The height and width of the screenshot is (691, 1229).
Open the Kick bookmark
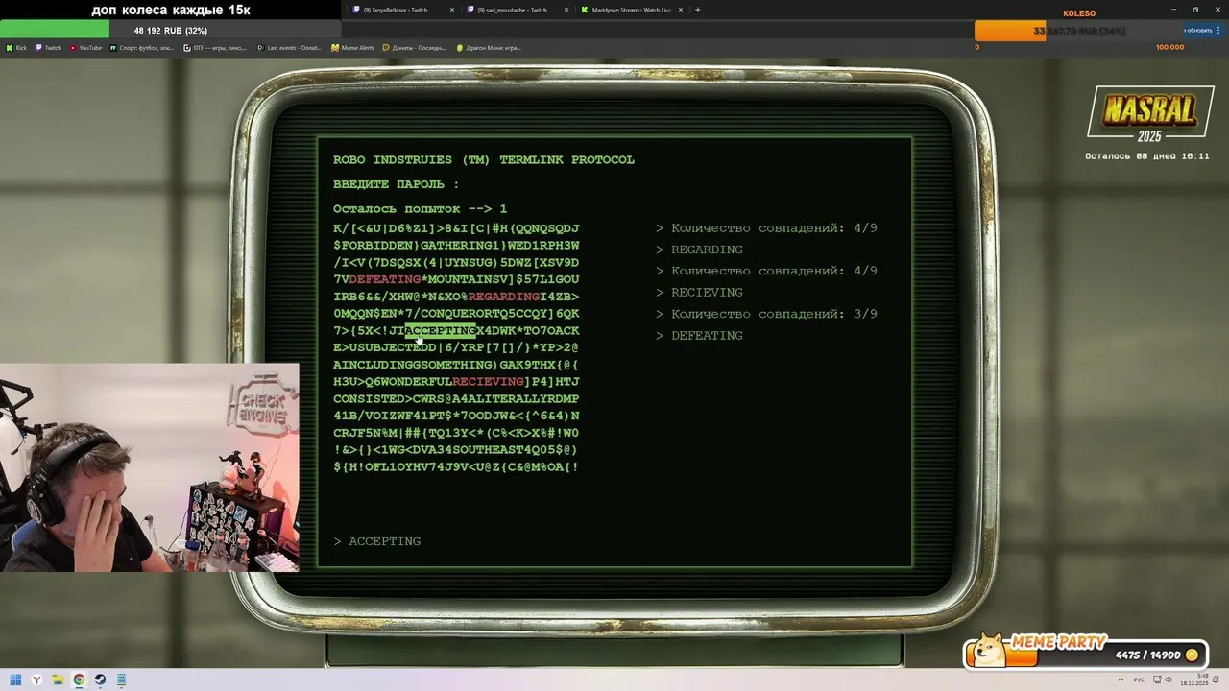point(16,47)
